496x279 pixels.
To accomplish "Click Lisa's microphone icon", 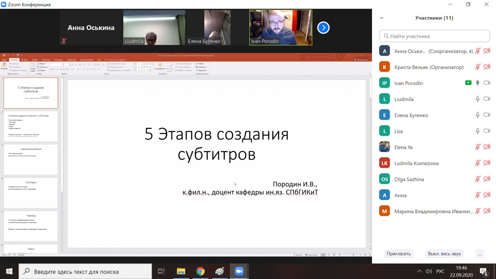I will click(x=478, y=131).
